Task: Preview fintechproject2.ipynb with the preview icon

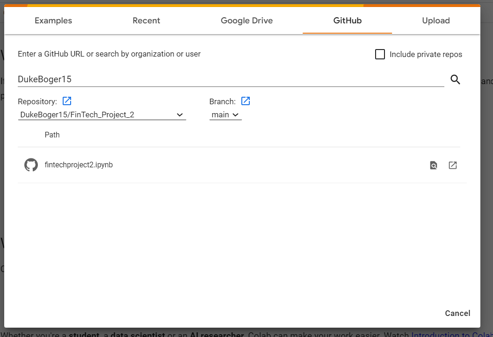Action: [x=433, y=165]
